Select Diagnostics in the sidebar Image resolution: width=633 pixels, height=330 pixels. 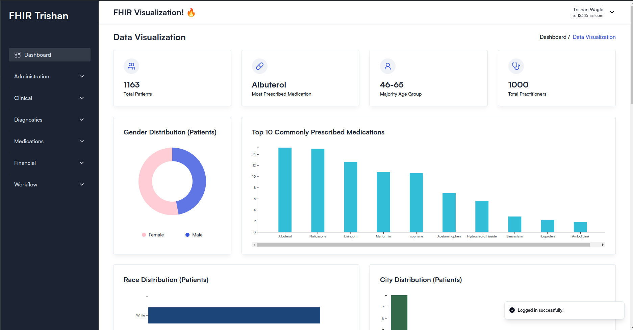(x=50, y=120)
